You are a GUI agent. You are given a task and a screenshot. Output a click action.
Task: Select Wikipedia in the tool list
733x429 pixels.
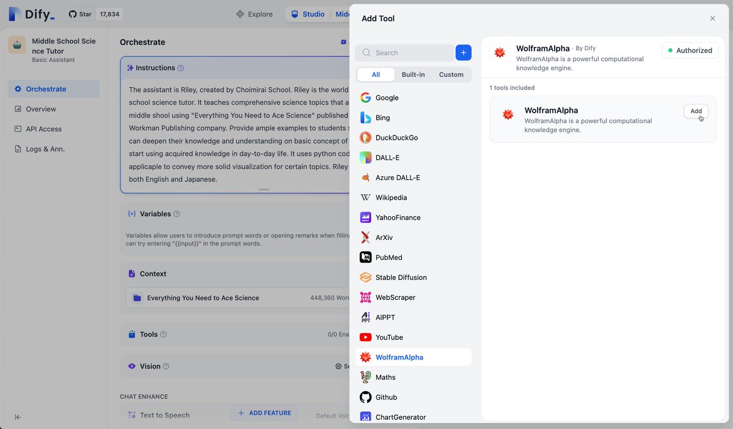tap(414, 198)
